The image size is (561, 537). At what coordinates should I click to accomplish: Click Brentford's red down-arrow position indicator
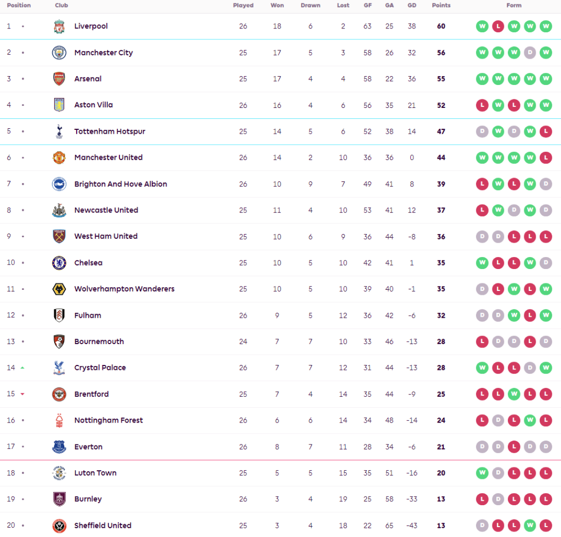22,394
